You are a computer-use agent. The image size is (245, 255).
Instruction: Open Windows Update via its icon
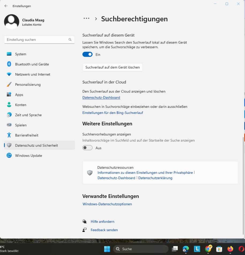coord(9,155)
